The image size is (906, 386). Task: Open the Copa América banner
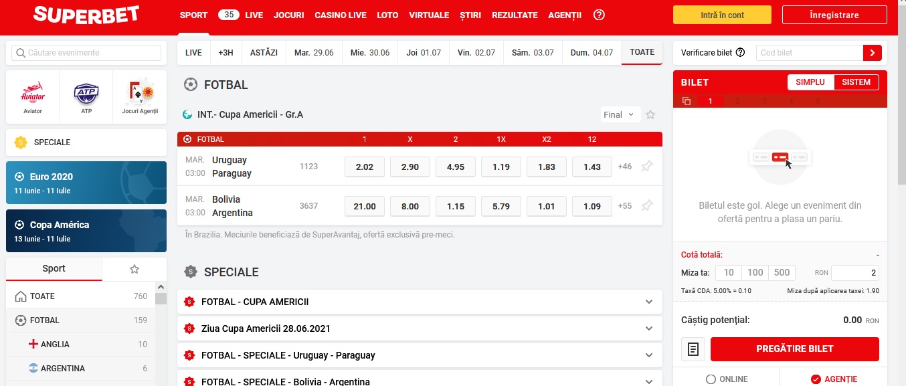coord(86,231)
